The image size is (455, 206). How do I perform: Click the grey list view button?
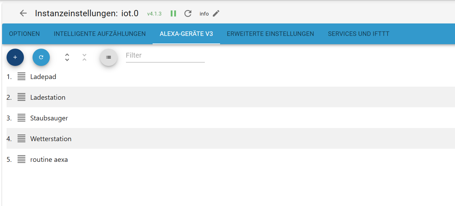(109, 57)
